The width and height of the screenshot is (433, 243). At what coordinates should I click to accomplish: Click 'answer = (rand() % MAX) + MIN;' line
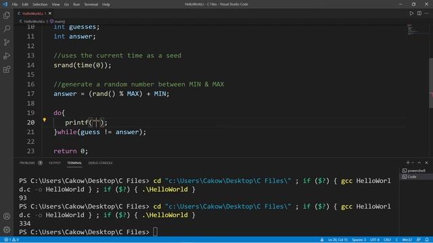tap(111, 94)
